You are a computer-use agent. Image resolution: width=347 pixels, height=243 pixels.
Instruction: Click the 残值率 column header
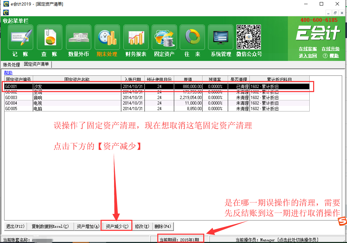[215, 79]
